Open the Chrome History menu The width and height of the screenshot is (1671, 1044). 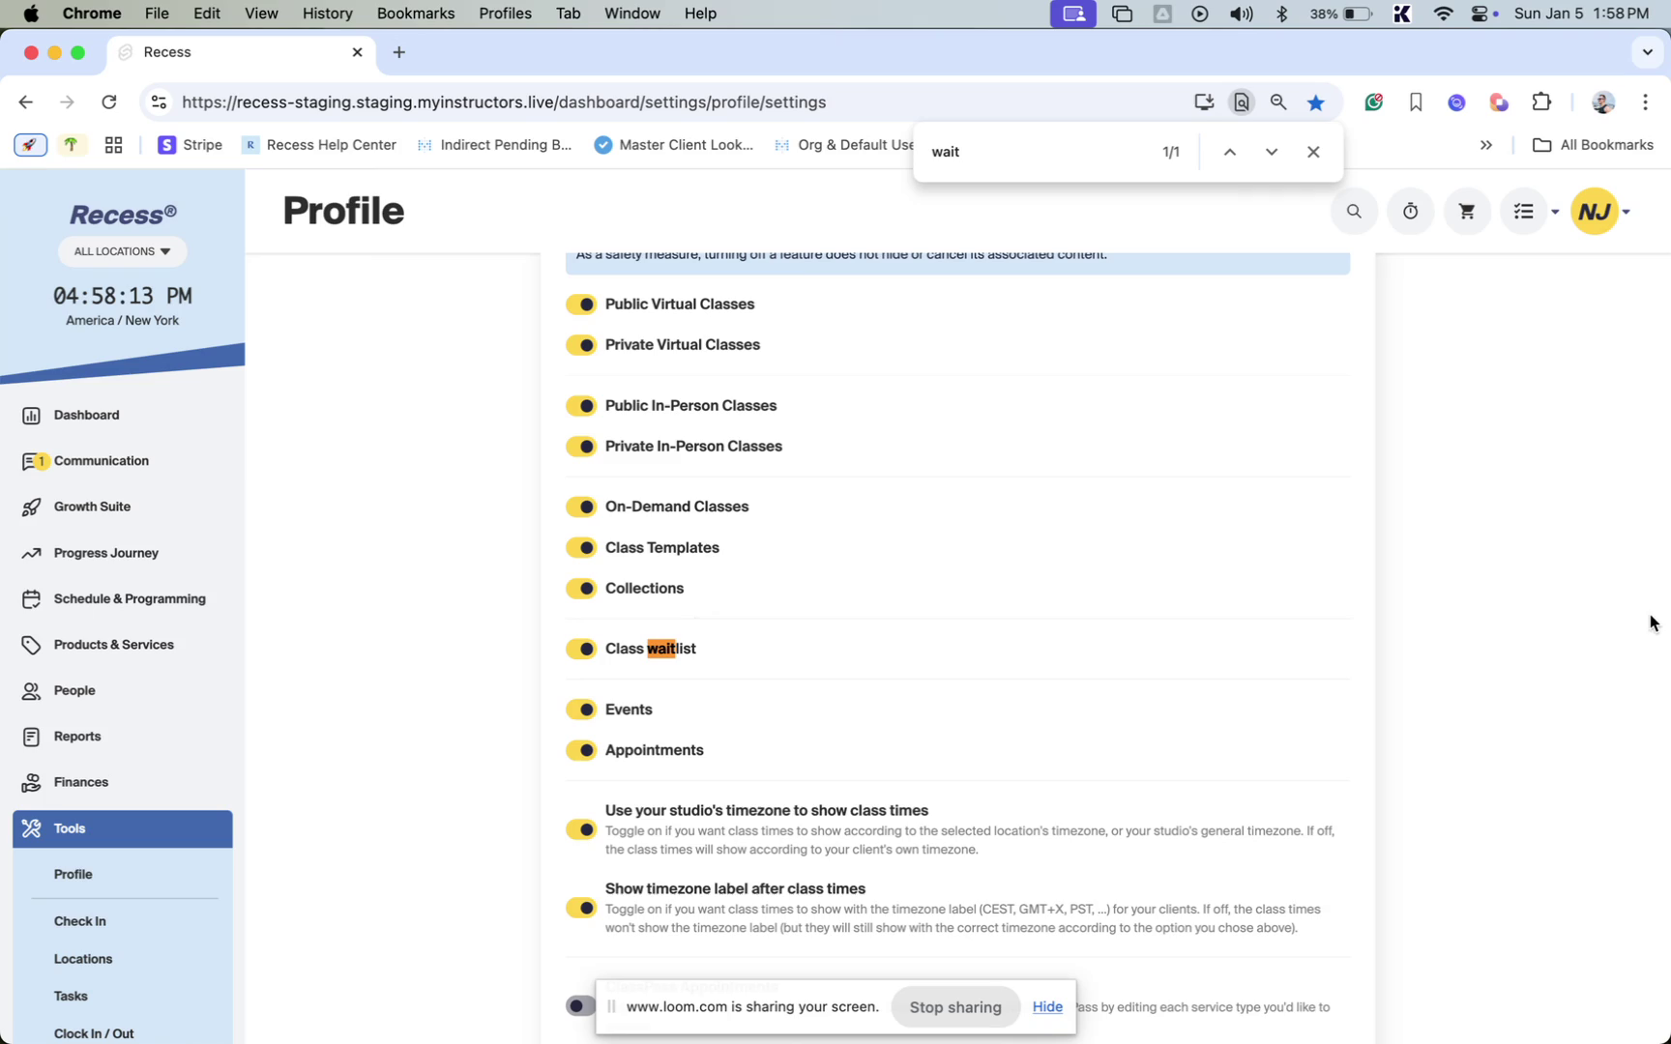[x=327, y=14]
